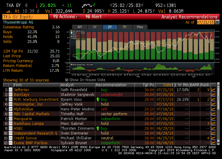Select the 2Y chart range tab
The width and height of the screenshot is (222, 159).
(x=110, y=27)
